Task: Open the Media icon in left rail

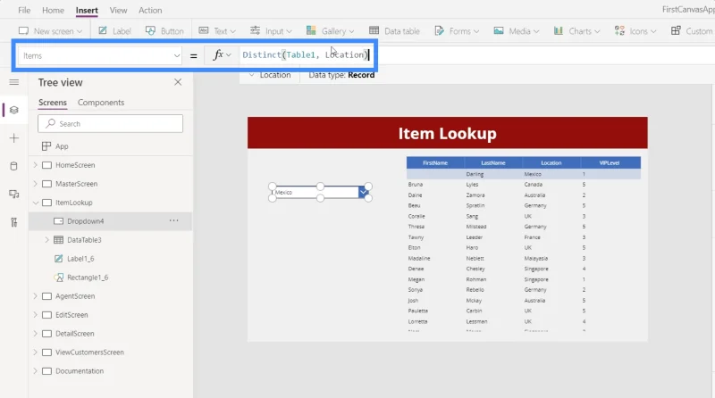Action: [x=14, y=194]
